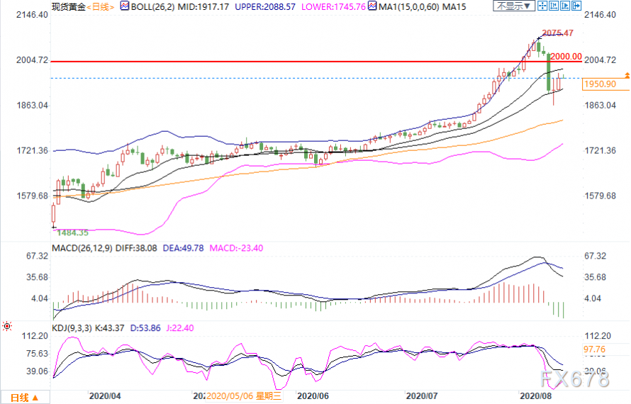Click the 日线 period label in title
Screen dimensions: 631x404
(101, 7)
